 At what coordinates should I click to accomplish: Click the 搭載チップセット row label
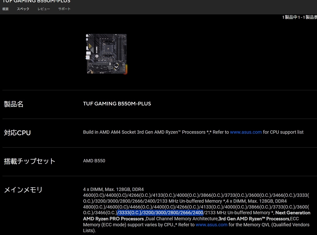pos(29,161)
